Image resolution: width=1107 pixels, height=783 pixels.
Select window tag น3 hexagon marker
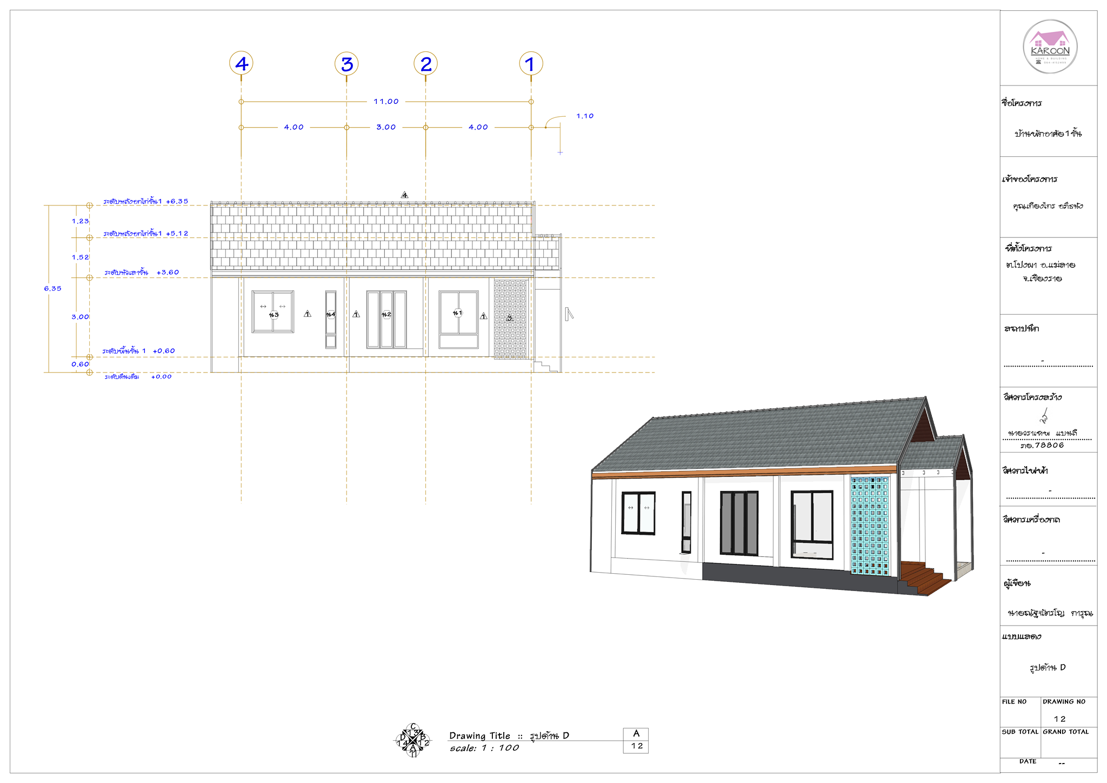[274, 315]
